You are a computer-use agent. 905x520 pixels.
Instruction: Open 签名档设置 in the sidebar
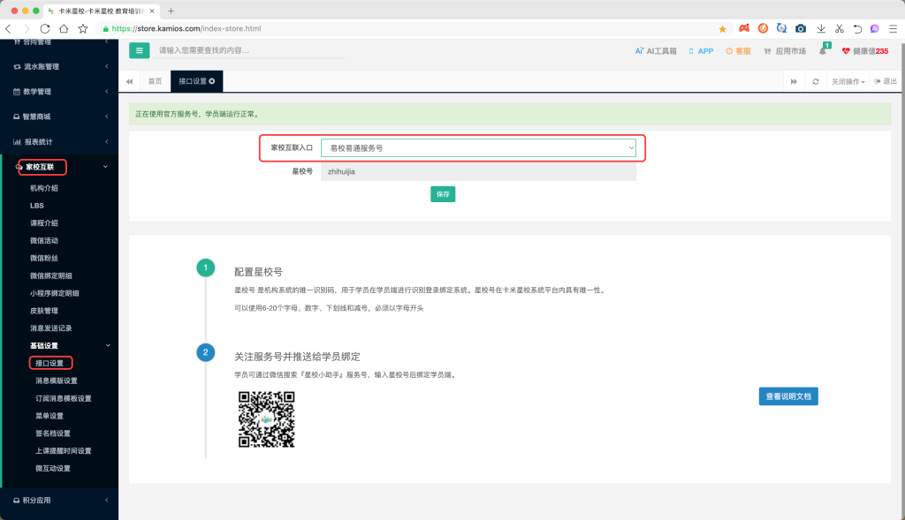52,433
